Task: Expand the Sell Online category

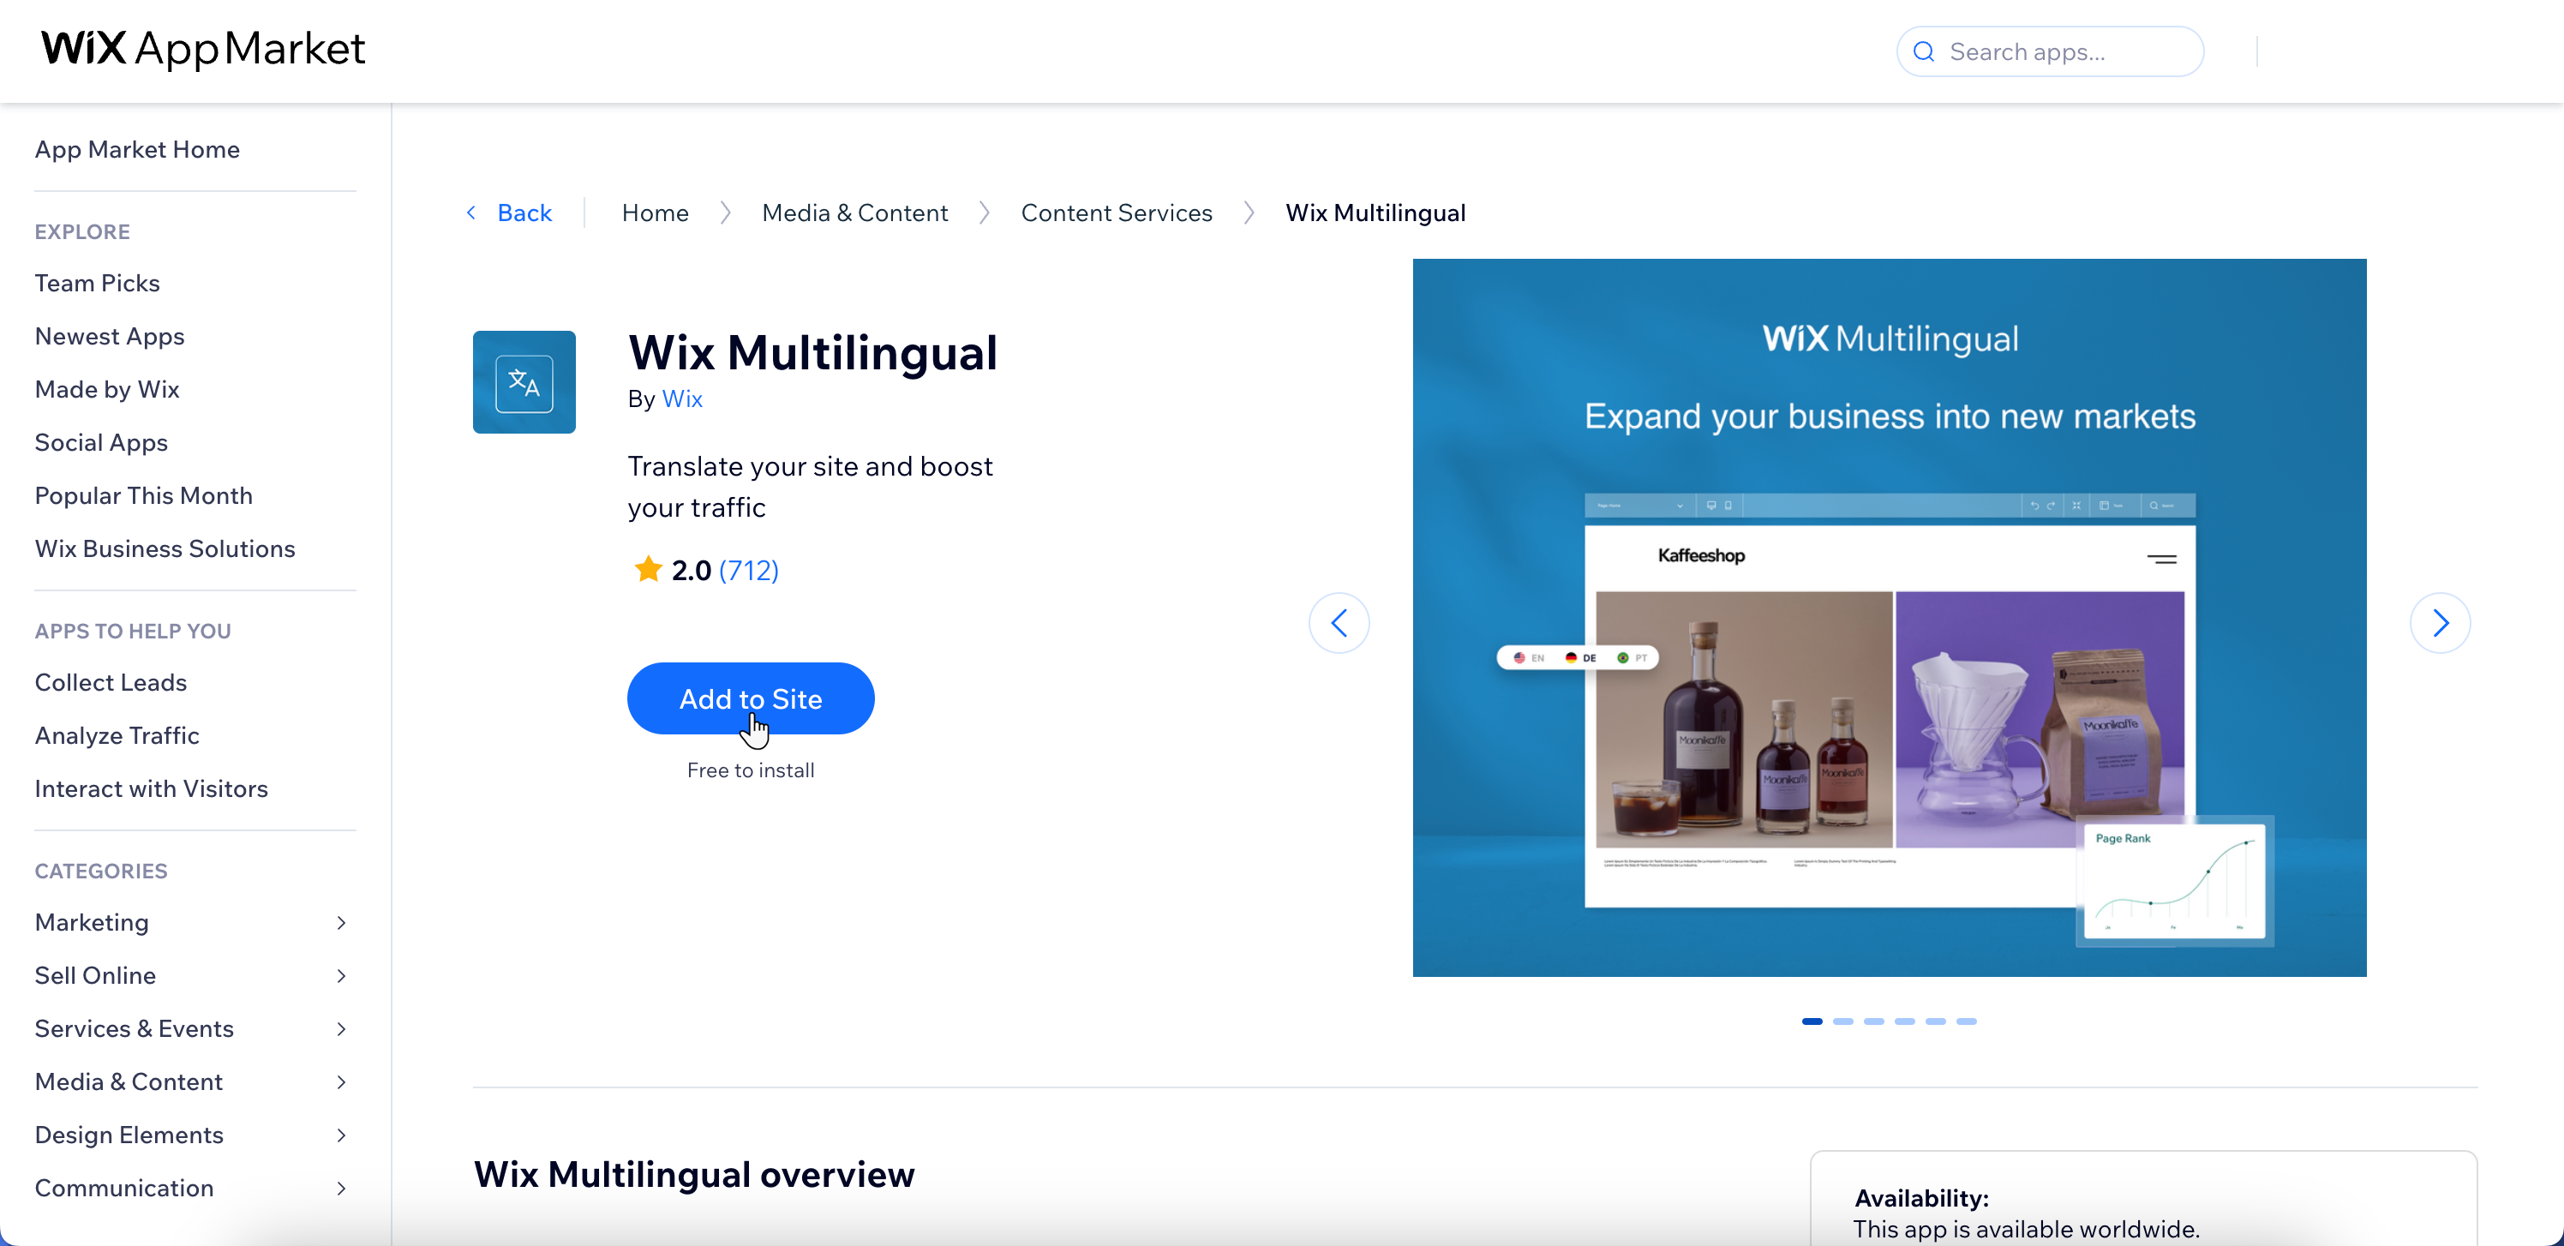Action: tap(344, 974)
